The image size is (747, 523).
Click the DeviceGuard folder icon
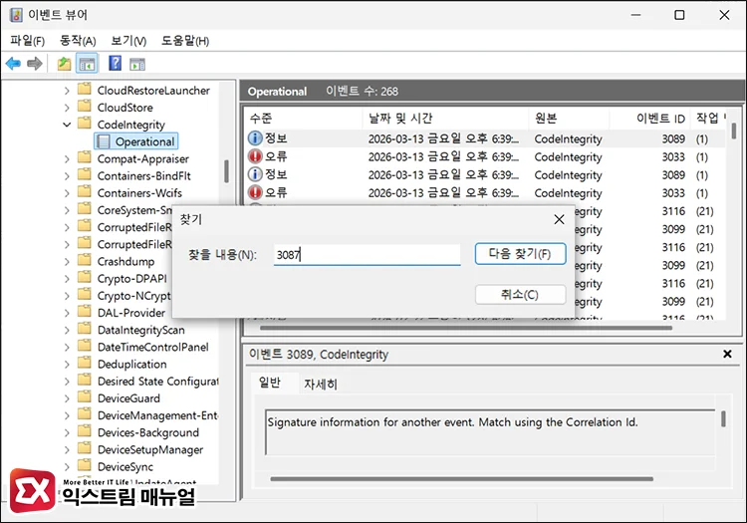tap(85, 397)
